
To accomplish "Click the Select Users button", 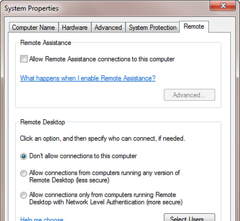I will click(189, 218).
